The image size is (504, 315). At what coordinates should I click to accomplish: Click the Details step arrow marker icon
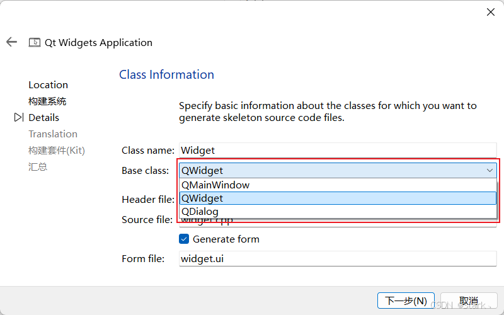pyautogui.click(x=19, y=117)
